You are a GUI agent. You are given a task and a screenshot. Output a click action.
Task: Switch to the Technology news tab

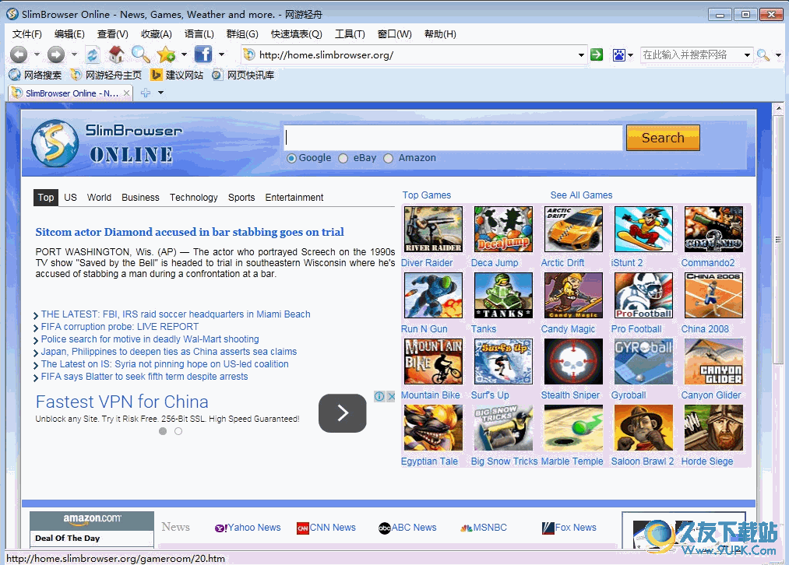[x=194, y=198]
